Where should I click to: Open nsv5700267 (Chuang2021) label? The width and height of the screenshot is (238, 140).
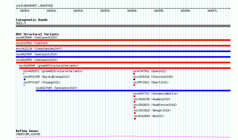(42, 82)
